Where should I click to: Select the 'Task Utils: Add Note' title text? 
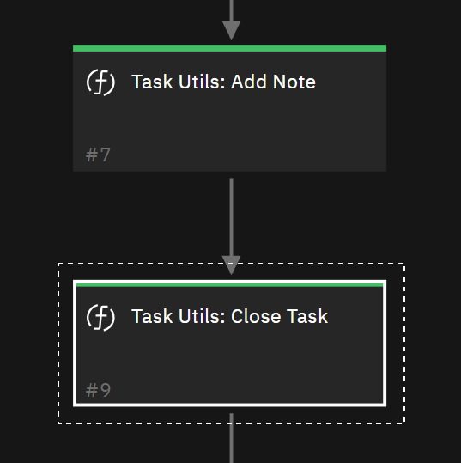[223, 82]
